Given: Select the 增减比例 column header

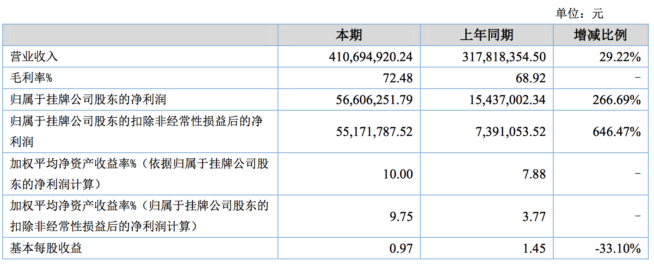Looking at the screenshot, I should pos(600,35).
